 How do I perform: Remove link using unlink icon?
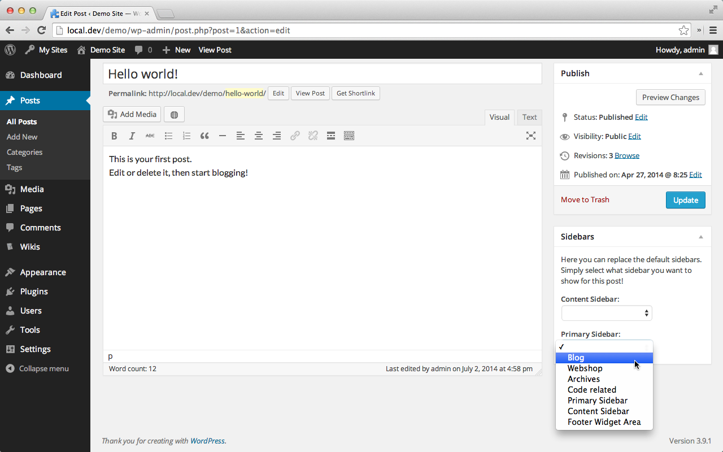(313, 136)
